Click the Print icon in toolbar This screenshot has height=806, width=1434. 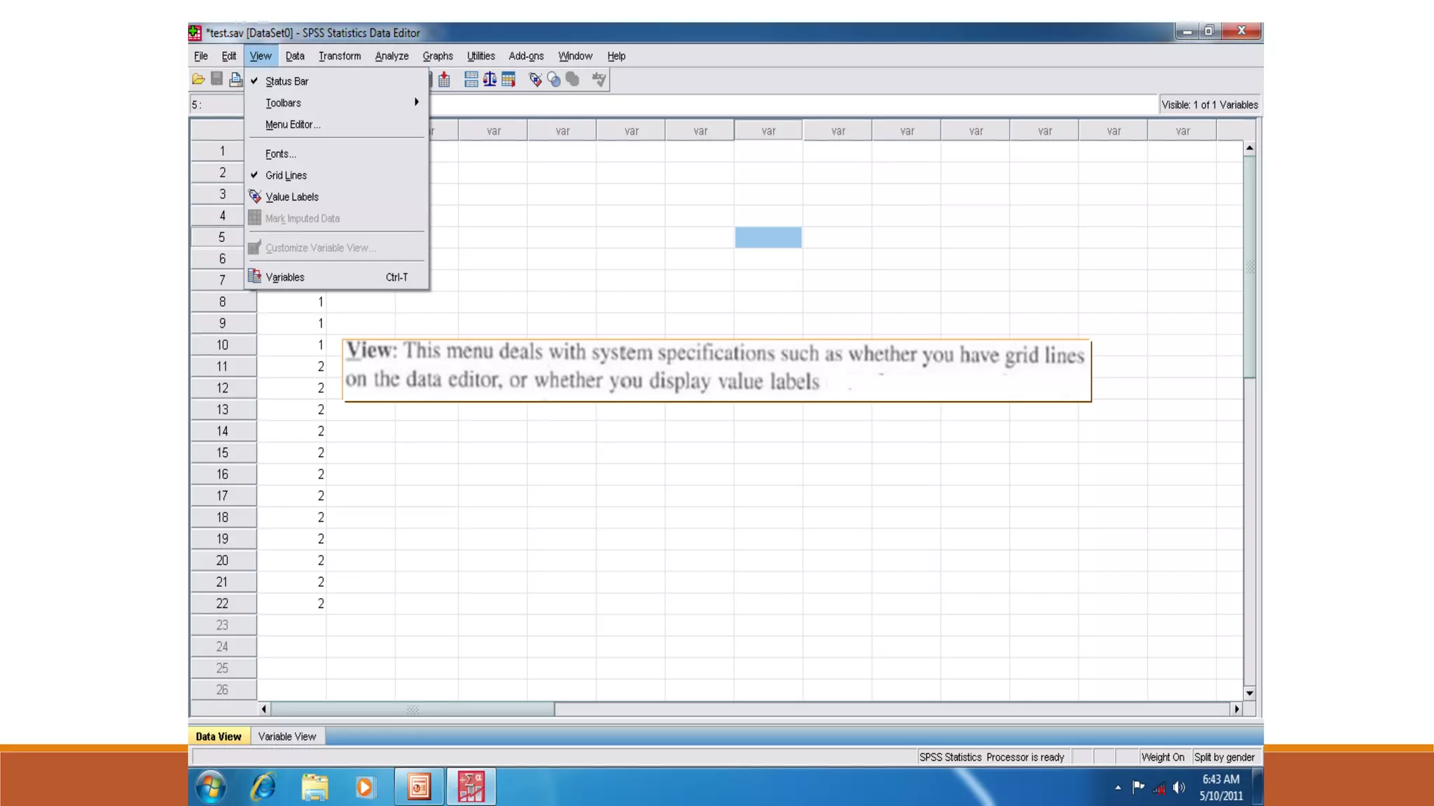(x=235, y=80)
